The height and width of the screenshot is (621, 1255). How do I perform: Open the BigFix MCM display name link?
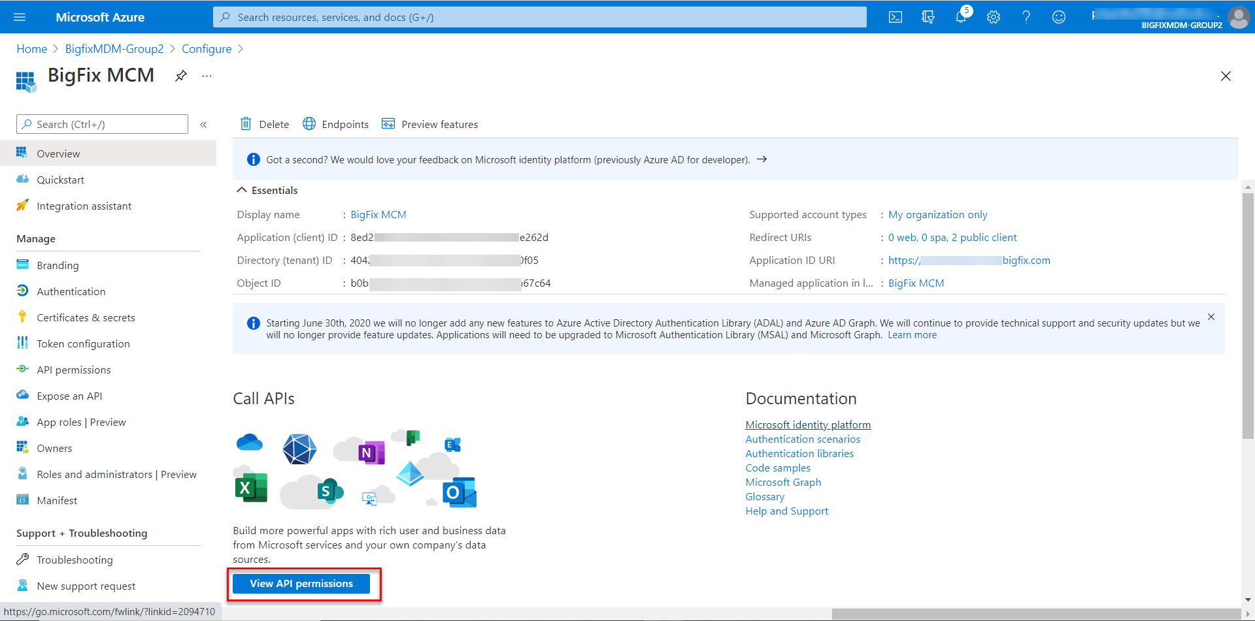[378, 214]
